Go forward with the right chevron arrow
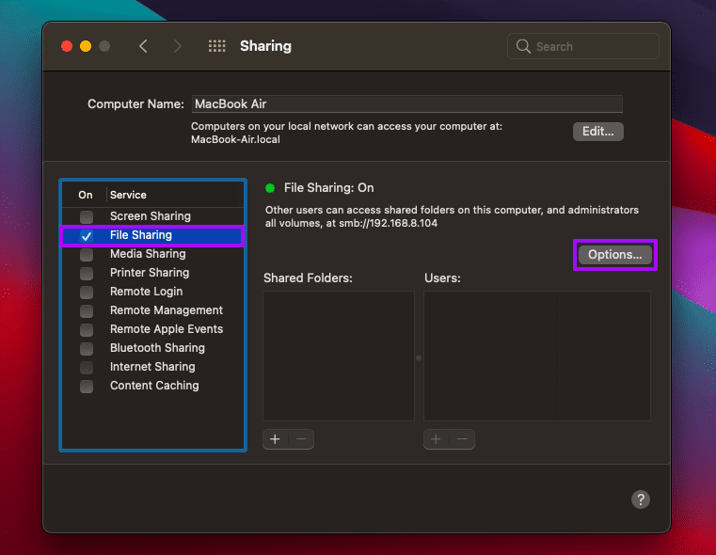Screen dimensions: 716x555 (178, 46)
